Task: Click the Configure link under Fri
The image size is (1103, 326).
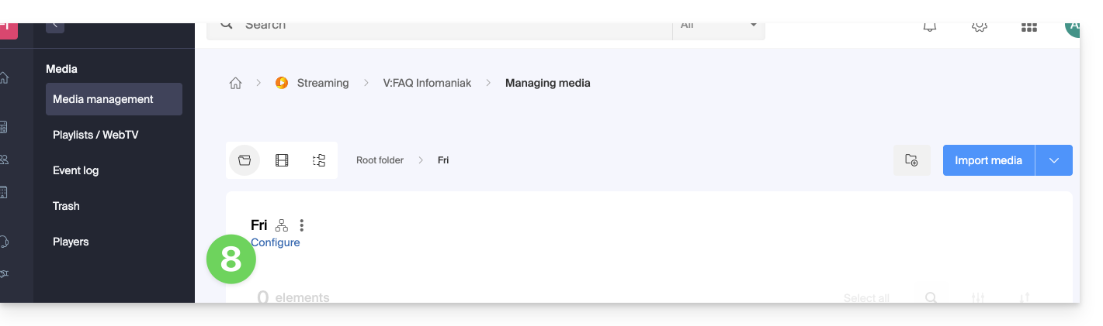Action: 275,242
